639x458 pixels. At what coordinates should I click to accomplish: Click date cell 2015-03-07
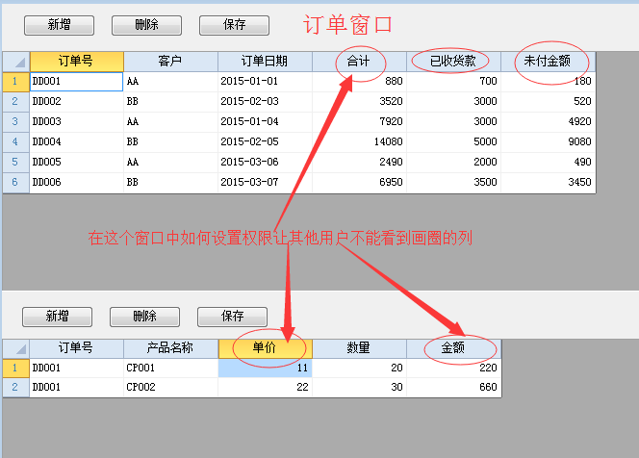click(265, 182)
